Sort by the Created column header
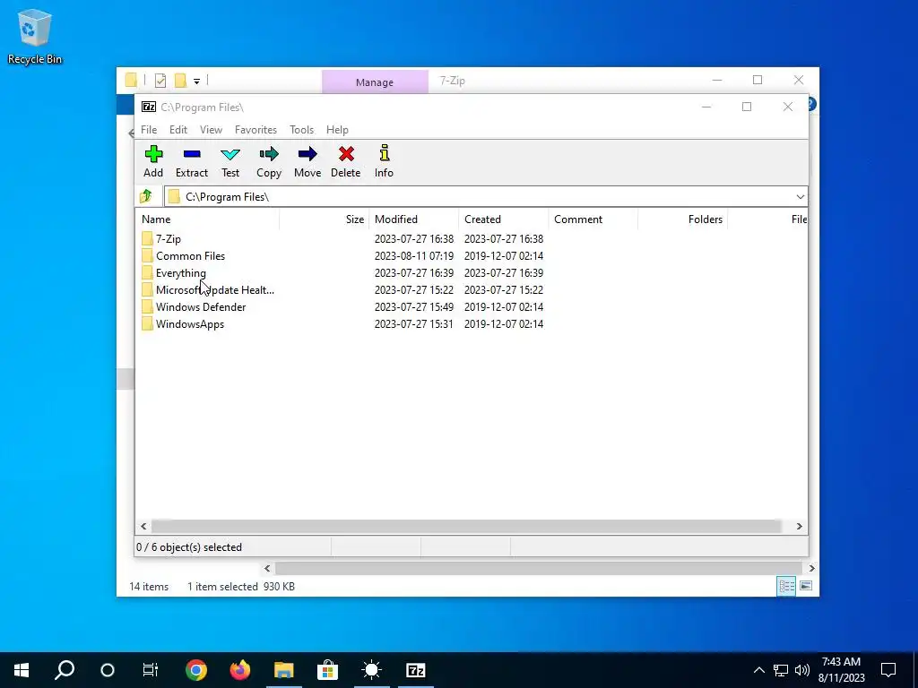The image size is (918, 688). [504, 219]
